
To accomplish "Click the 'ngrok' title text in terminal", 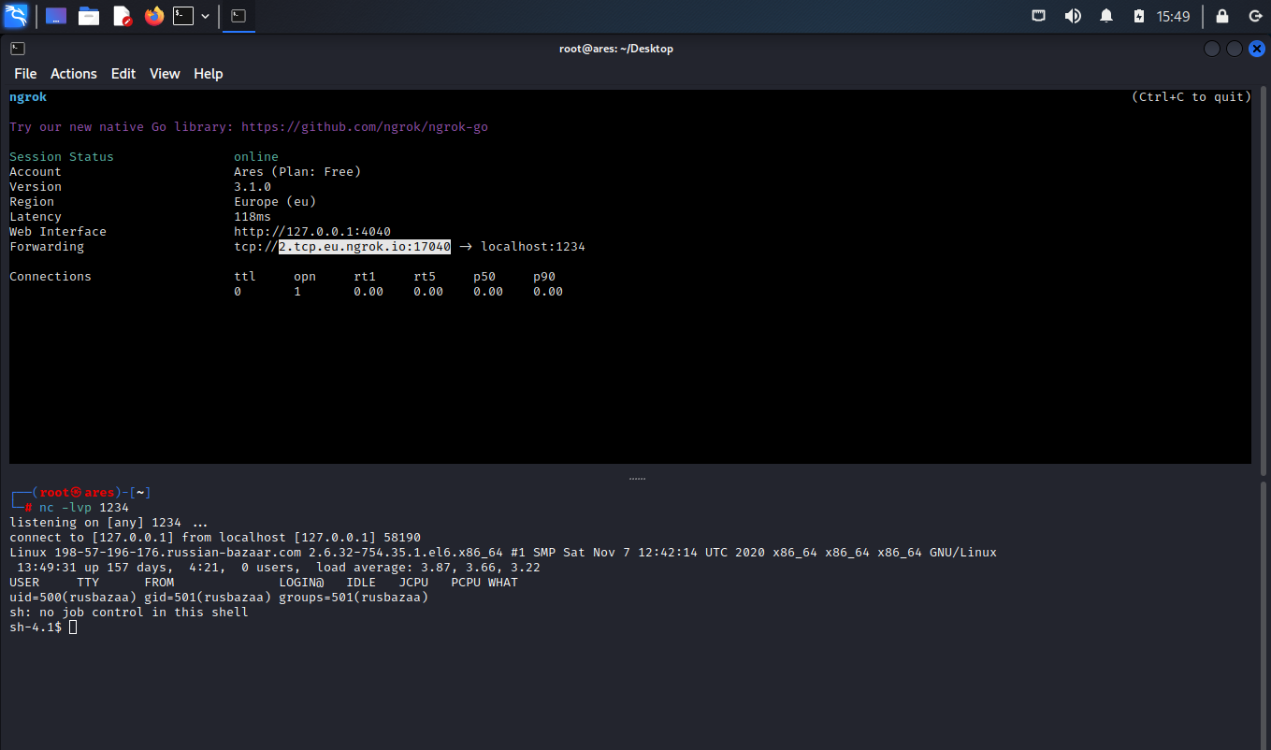I will [28, 97].
